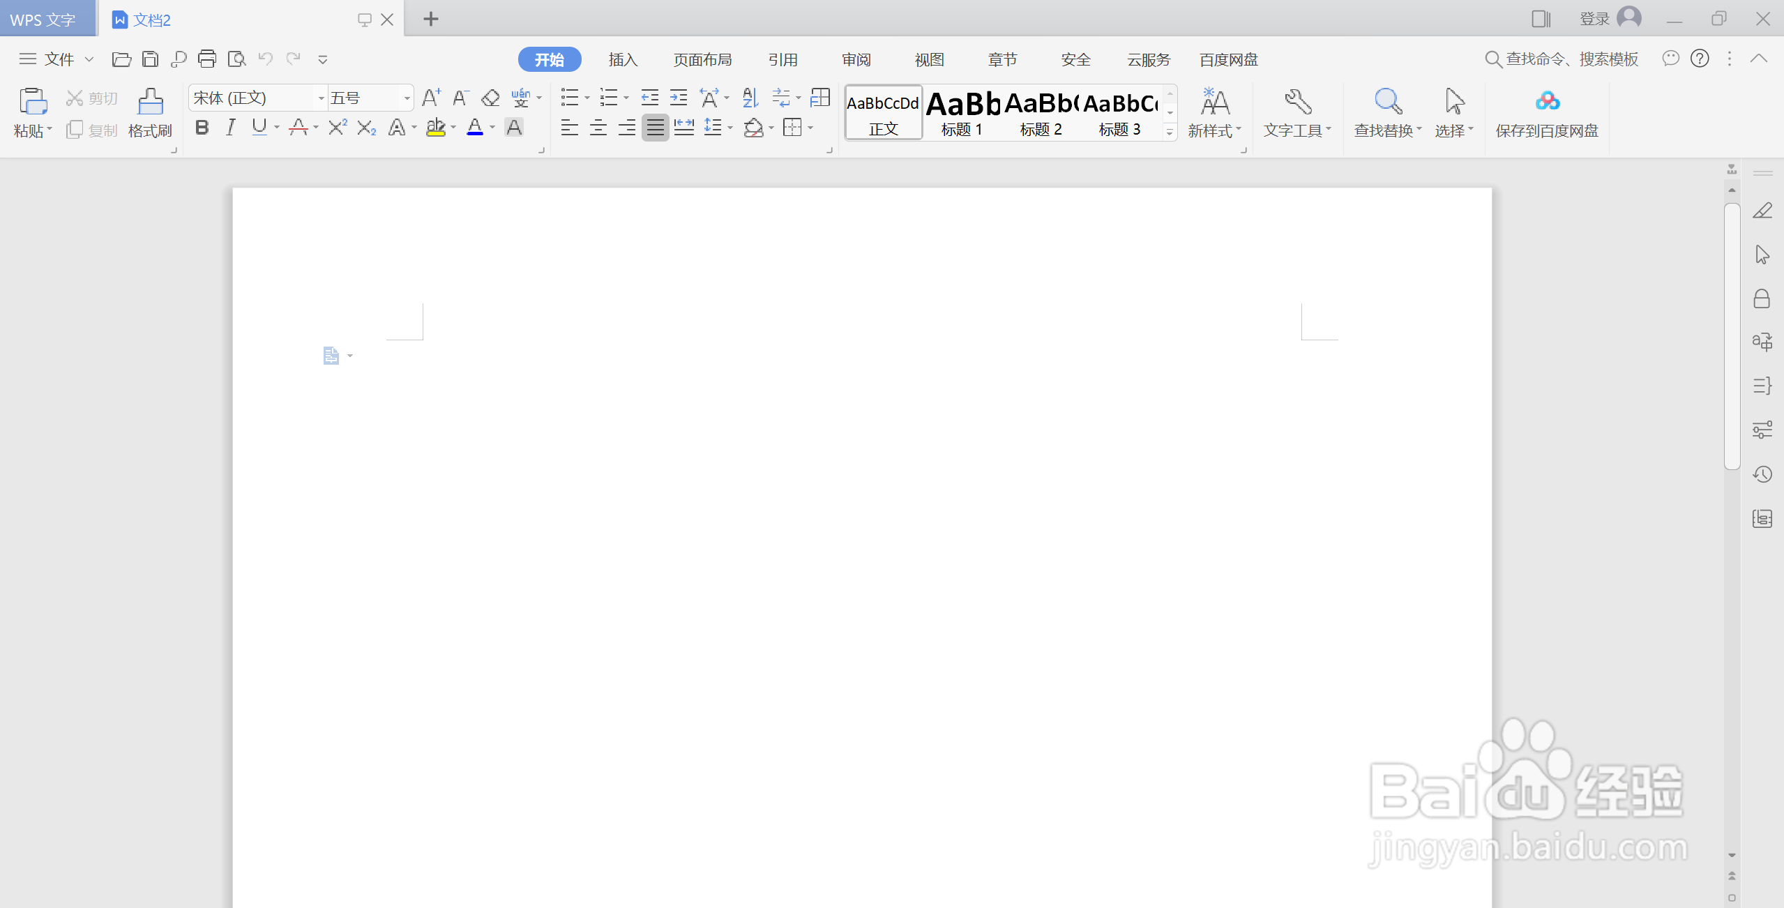Click the Login (登录) button
The height and width of the screenshot is (908, 1784).
pos(1594,19)
